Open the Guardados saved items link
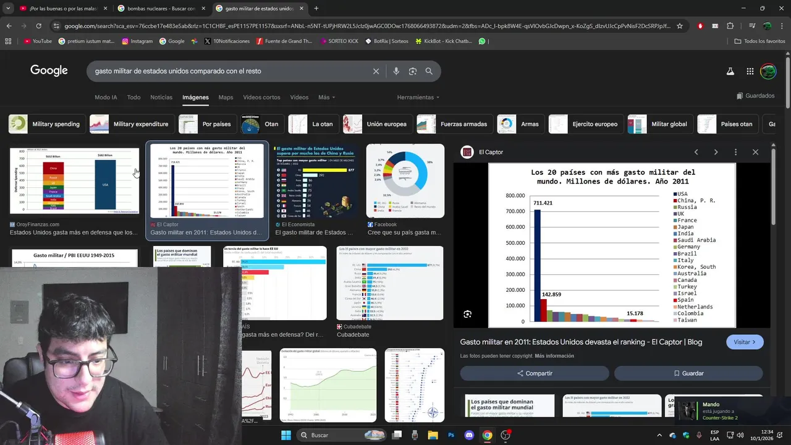Image resolution: width=791 pixels, height=445 pixels. tap(755, 96)
